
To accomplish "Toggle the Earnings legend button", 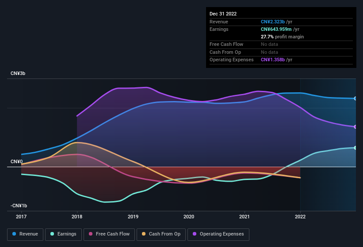I will click(63, 234).
